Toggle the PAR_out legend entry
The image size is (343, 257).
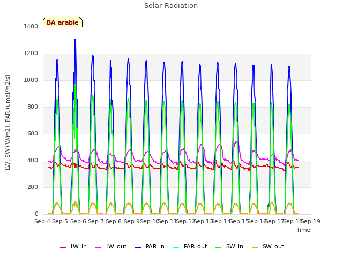pyautogui.click(x=190, y=247)
